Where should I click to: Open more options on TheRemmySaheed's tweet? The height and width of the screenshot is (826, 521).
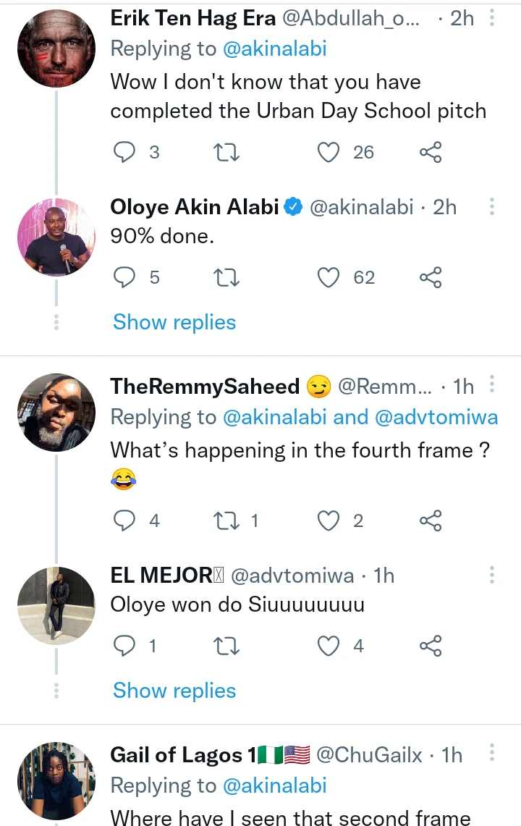click(x=492, y=386)
